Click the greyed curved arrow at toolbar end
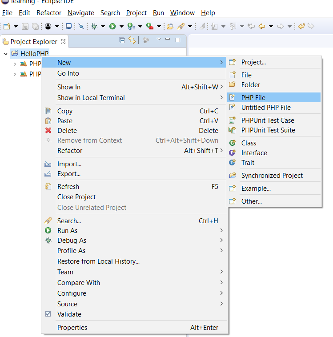333x337 pixels. click(x=311, y=26)
